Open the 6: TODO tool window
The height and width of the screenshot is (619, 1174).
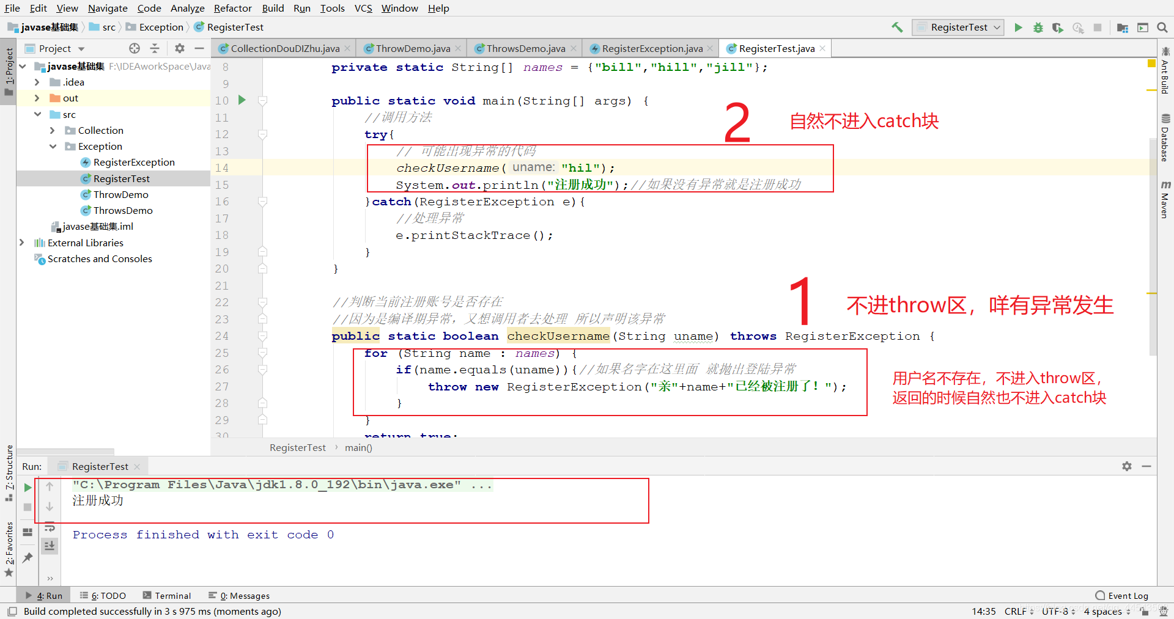tap(103, 596)
